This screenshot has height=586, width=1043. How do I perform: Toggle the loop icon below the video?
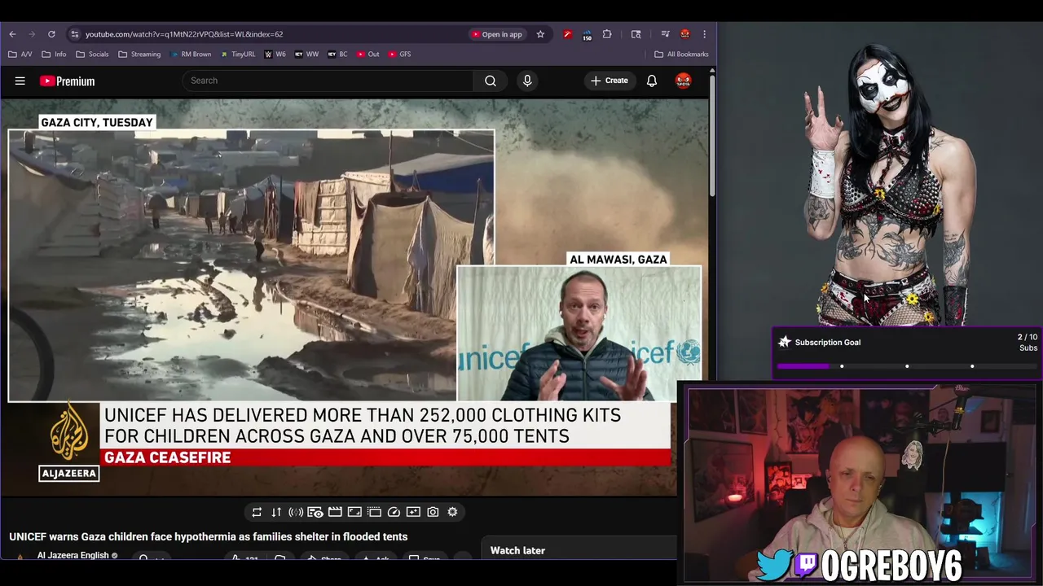pyautogui.click(x=257, y=512)
